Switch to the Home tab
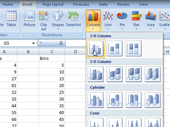Image resolution: width=170 pixels, height=127 pixels. click(x=8, y=4)
